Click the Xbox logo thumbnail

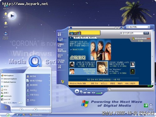point(133,71)
